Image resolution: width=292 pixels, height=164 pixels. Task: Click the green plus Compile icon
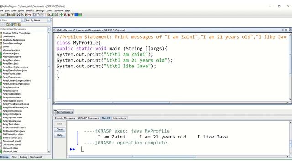coord(62,15)
